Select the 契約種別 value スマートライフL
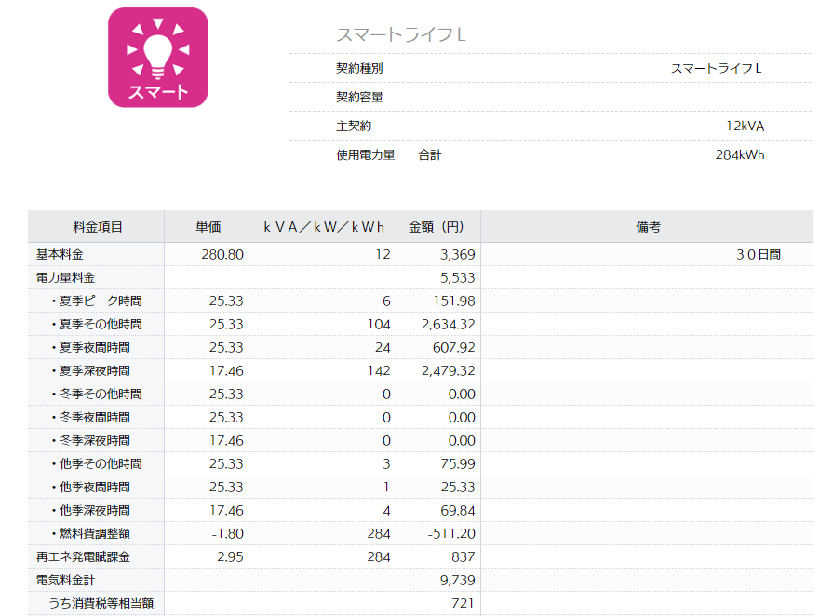This screenshot has width=833, height=616. 716,69
